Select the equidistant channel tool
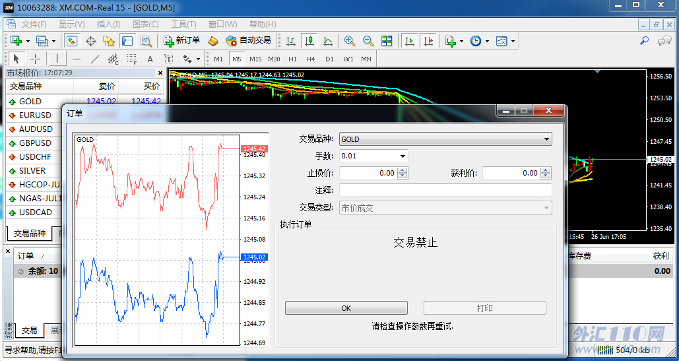This screenshot has height=361, width=679. (x=113, y=59)
